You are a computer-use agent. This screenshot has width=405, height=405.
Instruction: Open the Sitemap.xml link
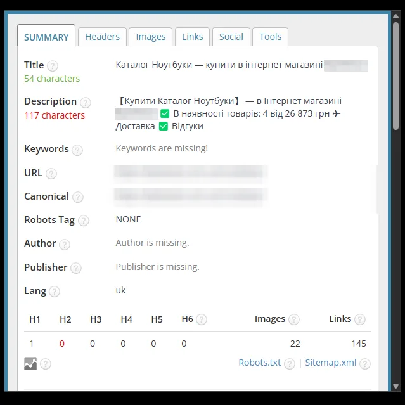click(x=331, y=363)
